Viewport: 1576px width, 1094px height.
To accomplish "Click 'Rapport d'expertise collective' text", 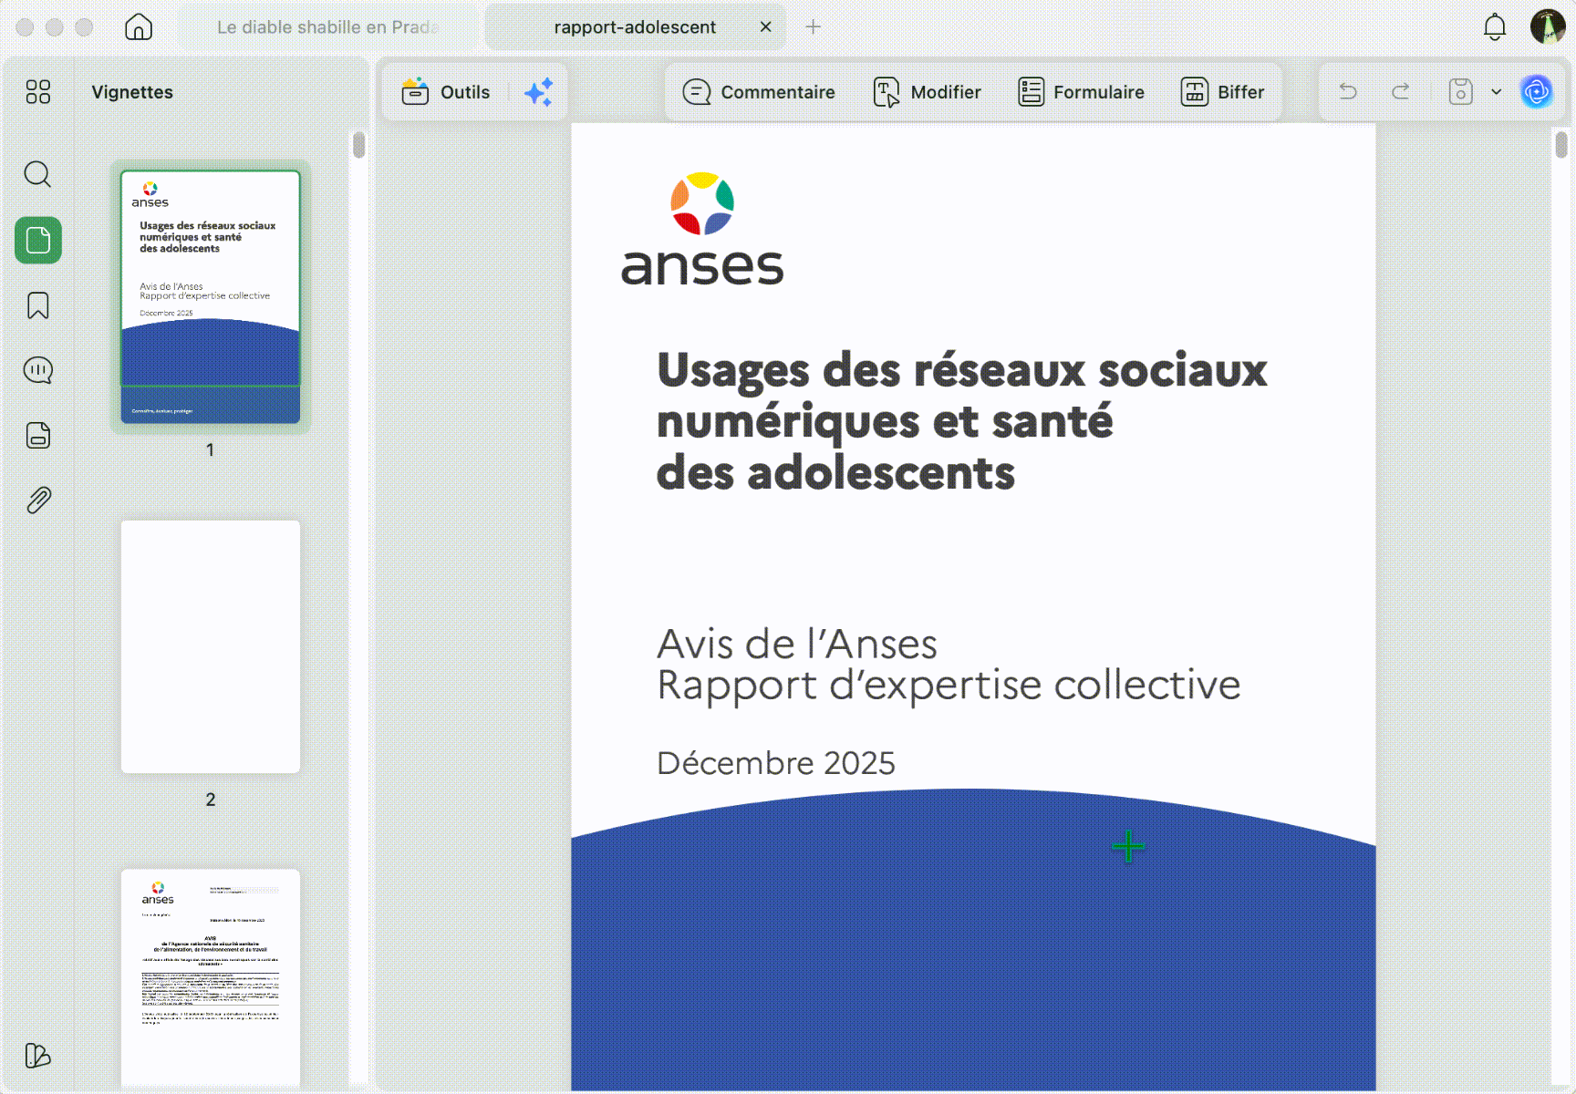I will coord(949,685).
